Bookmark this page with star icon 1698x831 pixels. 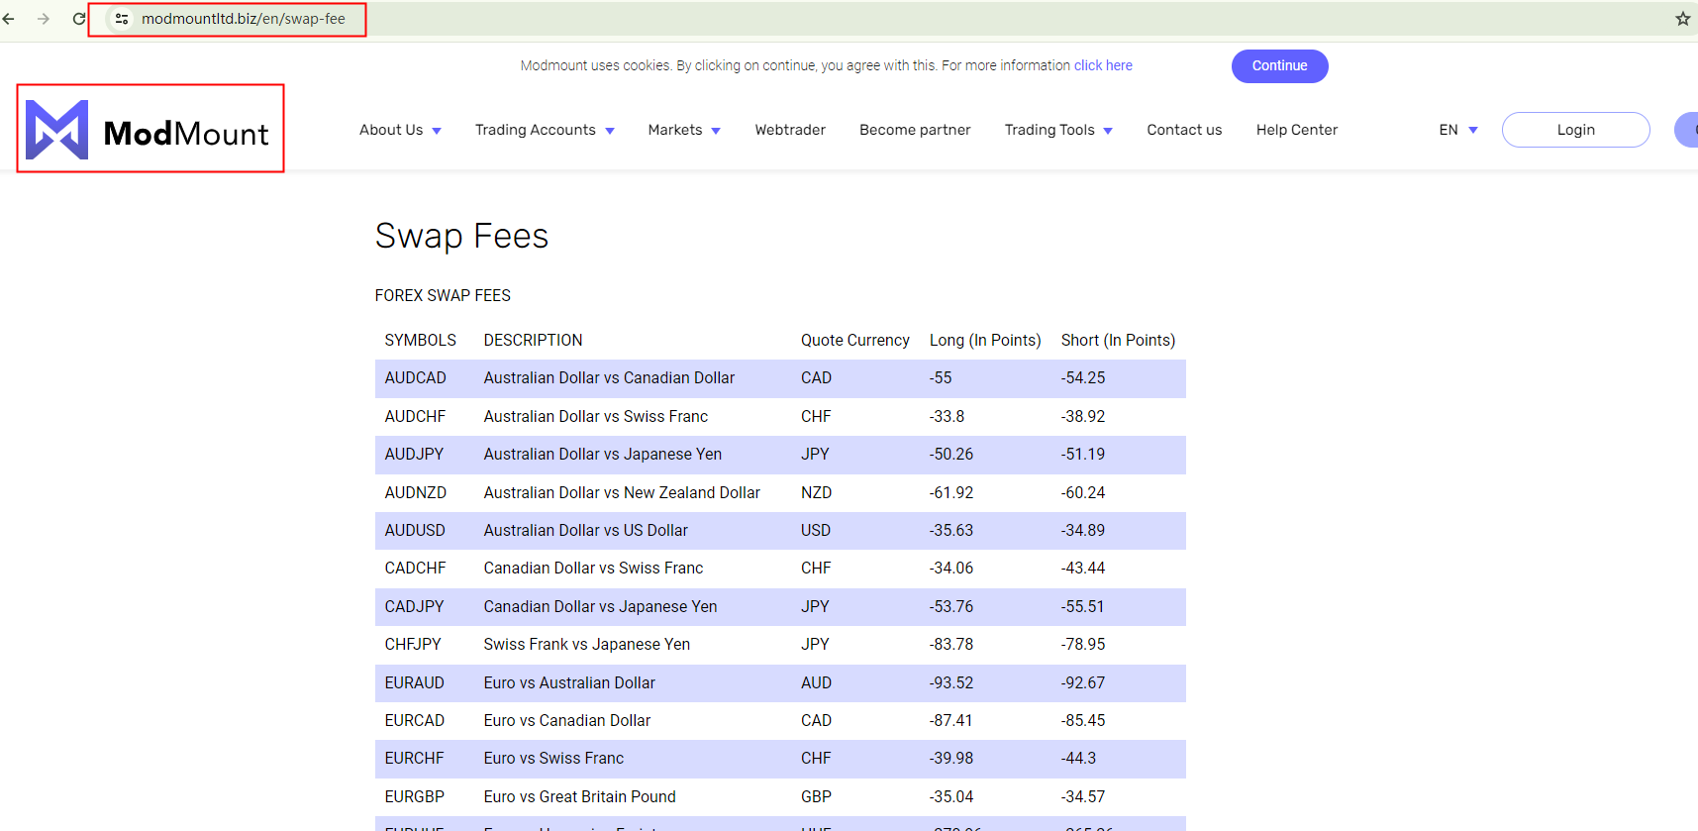point(1682,19)
